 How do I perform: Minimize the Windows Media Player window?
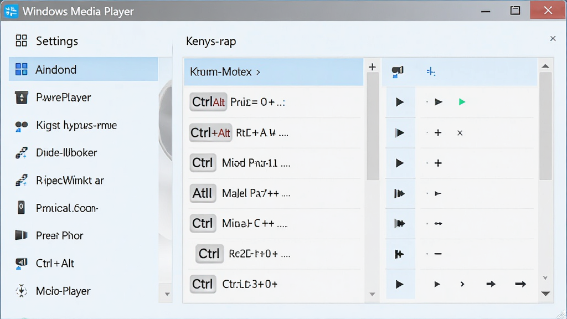click(x=486, y=12)
